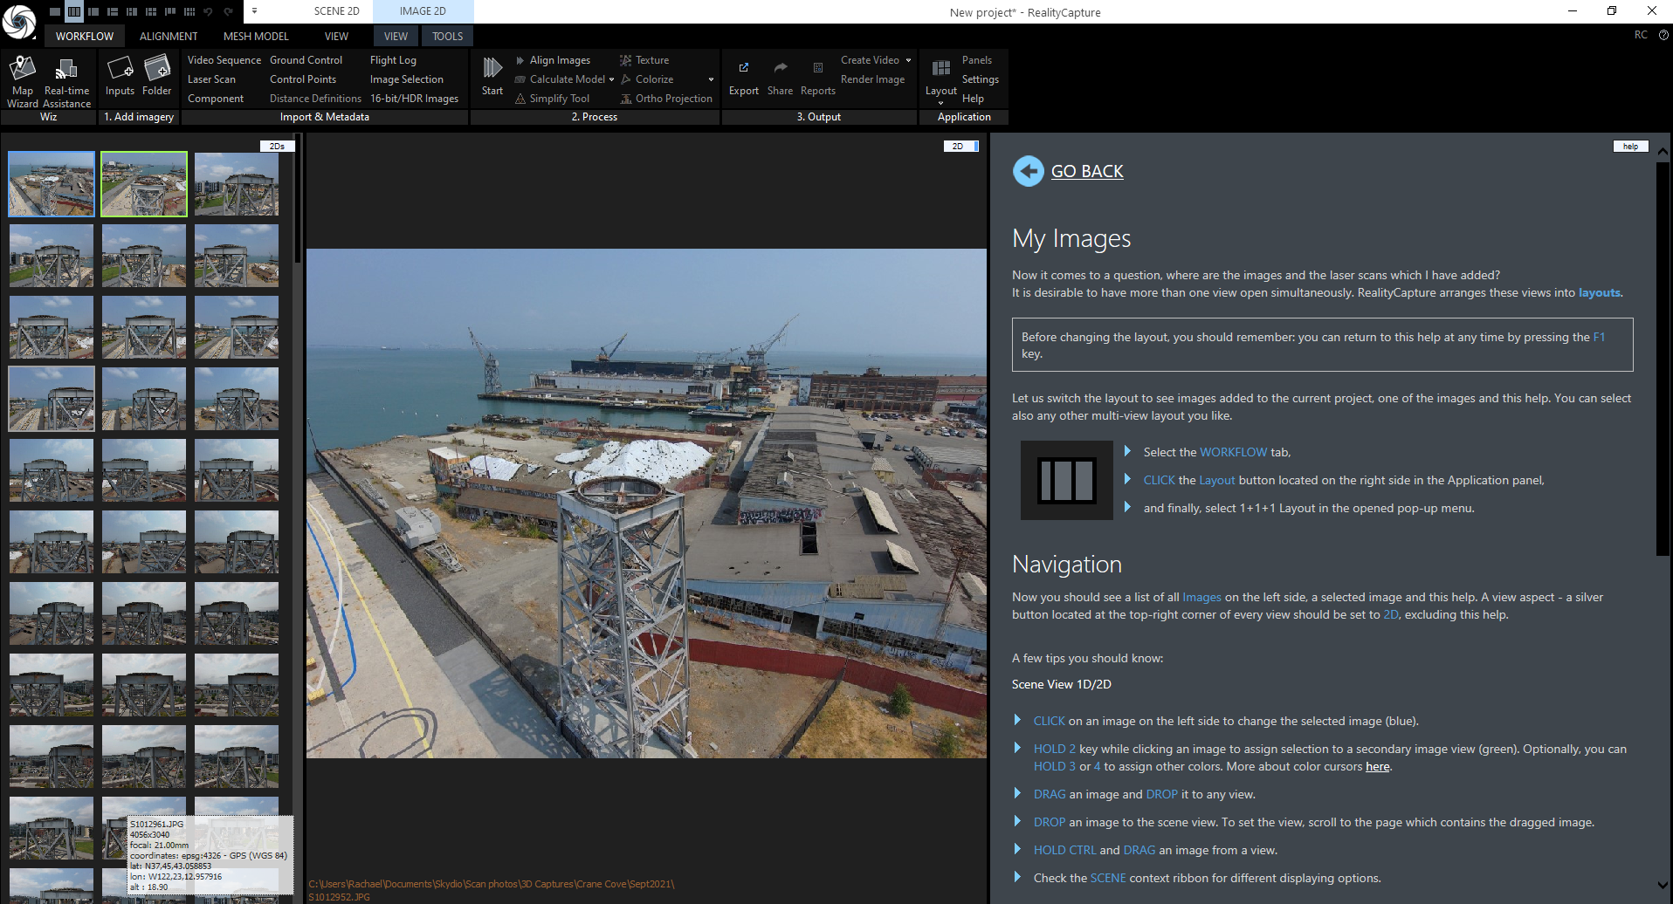1673x904 pixels.
Task: Open the Create Video dropdown
Action: 908,60
